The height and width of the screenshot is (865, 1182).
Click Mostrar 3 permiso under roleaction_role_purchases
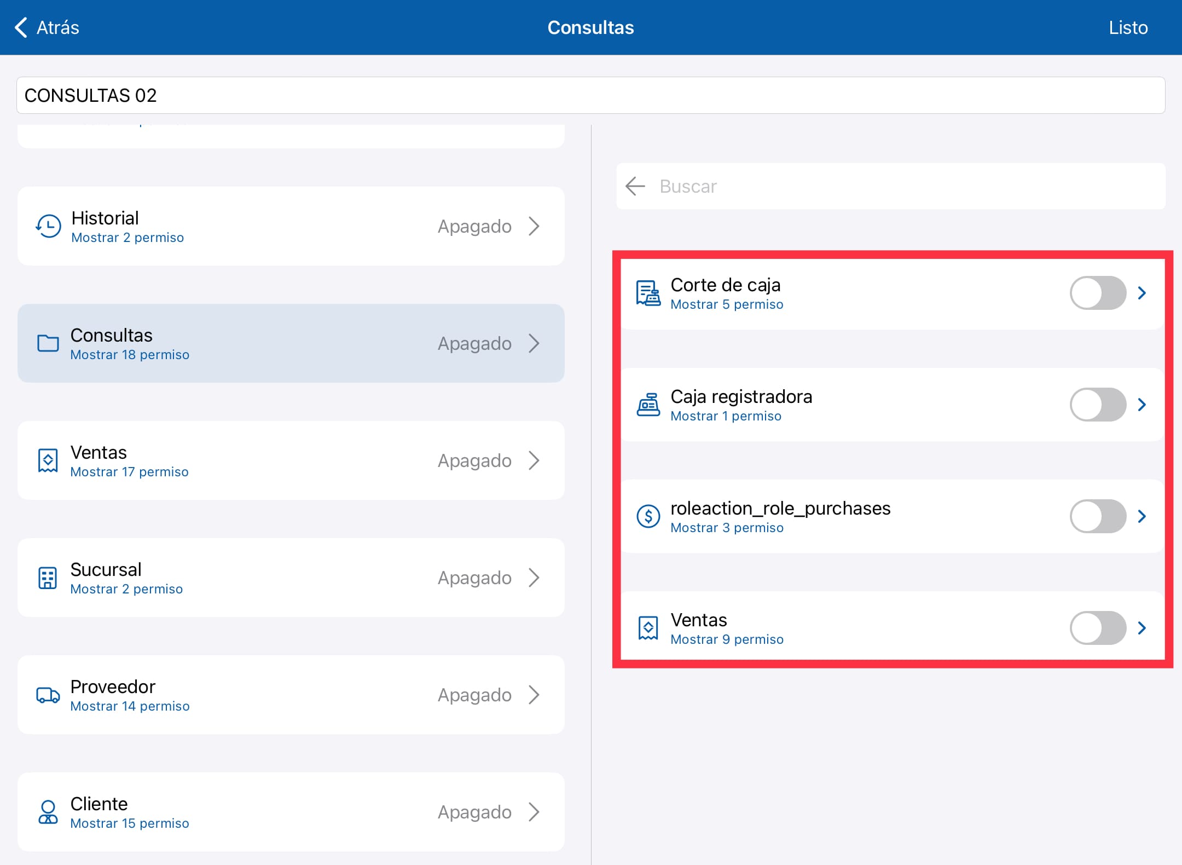point(727,528)
